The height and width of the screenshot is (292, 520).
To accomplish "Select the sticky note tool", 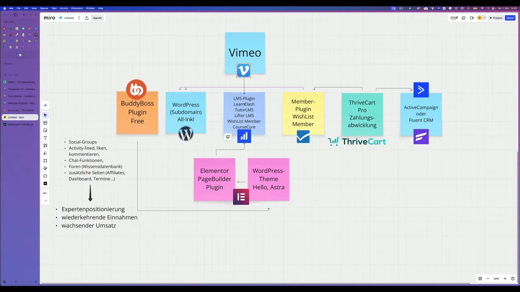I will pos(45,131).
